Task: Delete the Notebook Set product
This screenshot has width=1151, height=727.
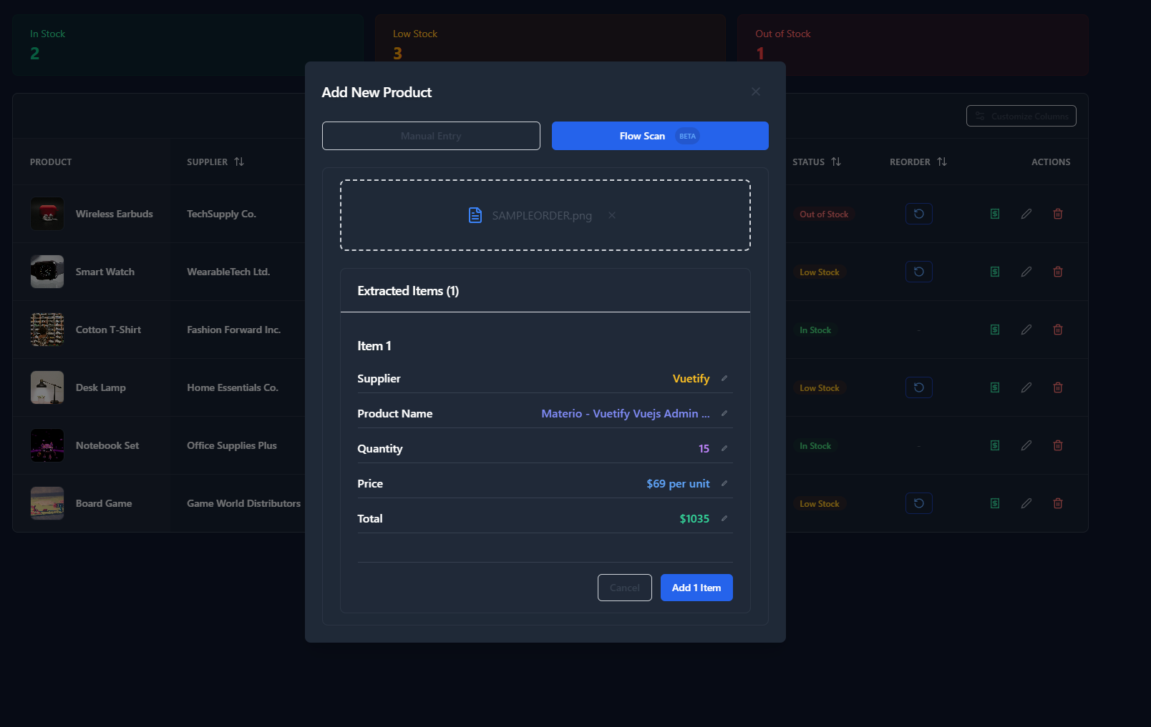Action: pyautogui.click(x=1058, y=445)
